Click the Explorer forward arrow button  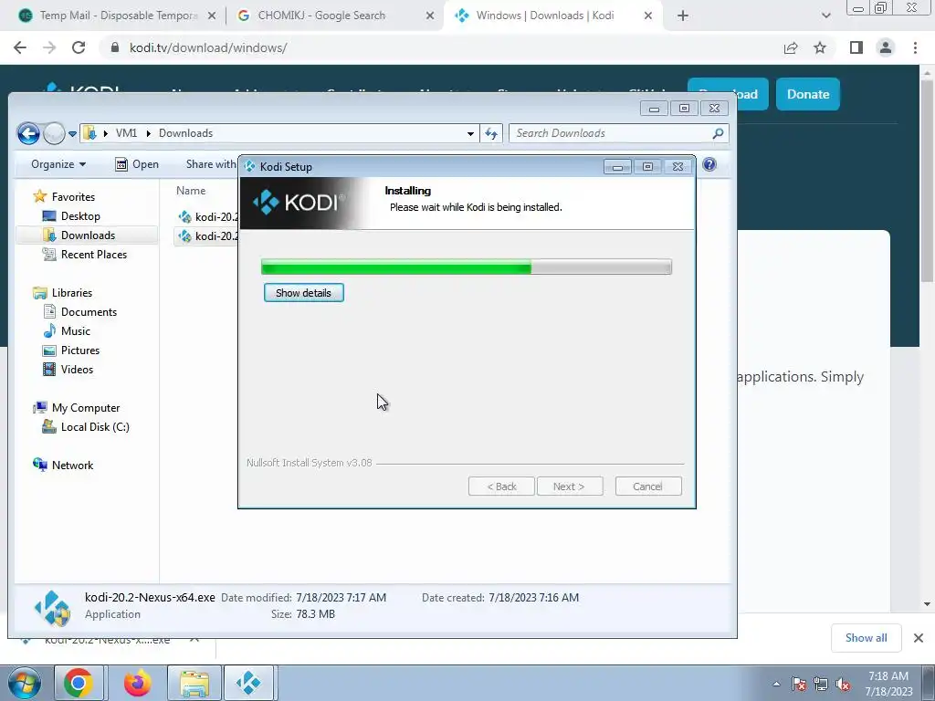click(54, 133)
